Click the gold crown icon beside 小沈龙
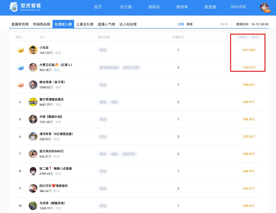Screen dimensions: 276x213 (20, 50)
